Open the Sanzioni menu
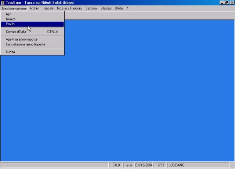235x169 pixels. 91,8
